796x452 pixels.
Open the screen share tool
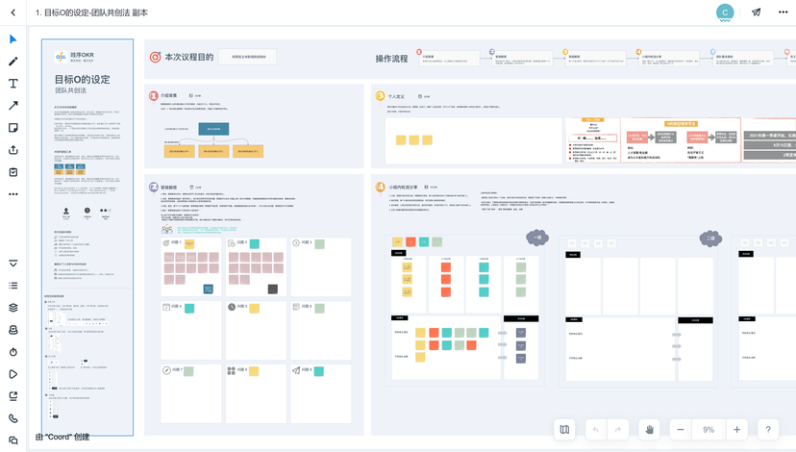[x=13, y=396]
